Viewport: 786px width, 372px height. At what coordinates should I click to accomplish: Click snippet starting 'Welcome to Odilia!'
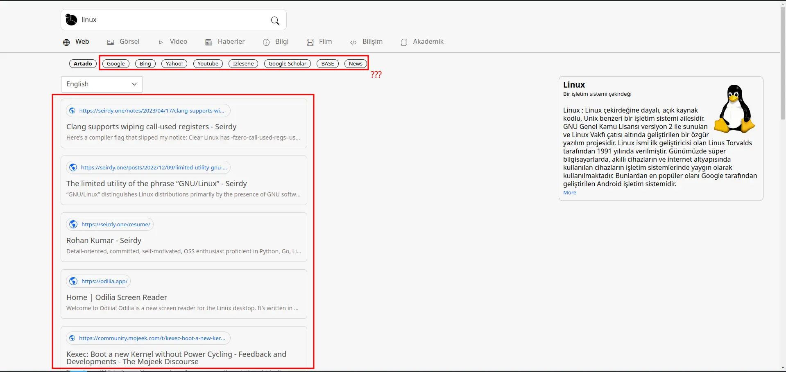point(183,308)
